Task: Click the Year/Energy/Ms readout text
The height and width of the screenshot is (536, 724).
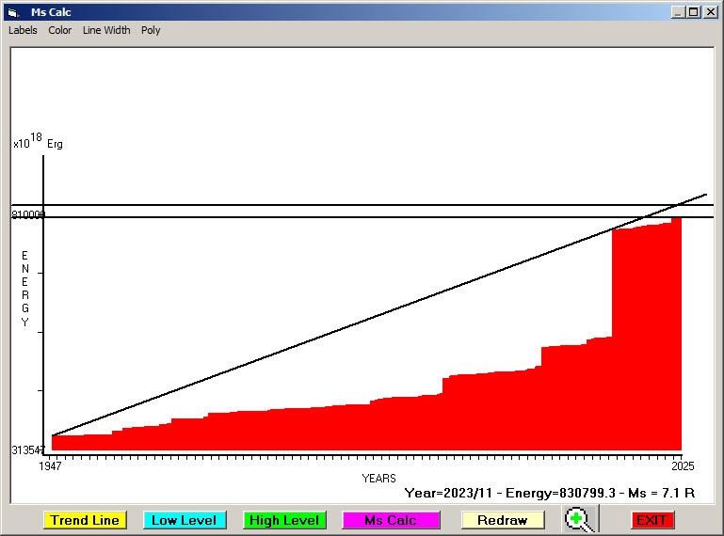Action: tap(549, 492)
